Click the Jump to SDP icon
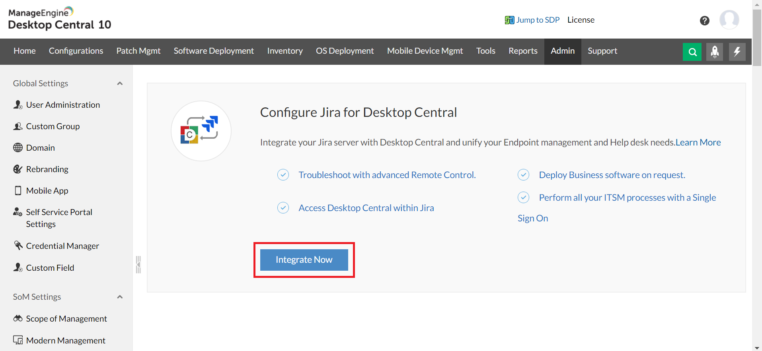This screenshot has height=351, width=762. click(x=509, y=20)
